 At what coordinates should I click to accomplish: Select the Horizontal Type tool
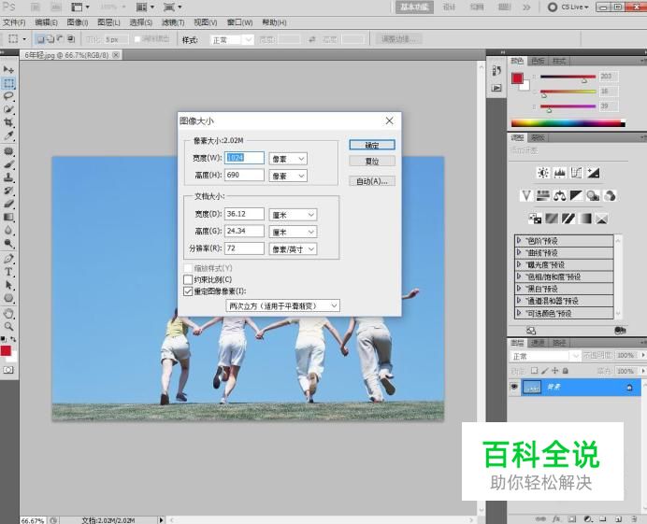(8, 272)
